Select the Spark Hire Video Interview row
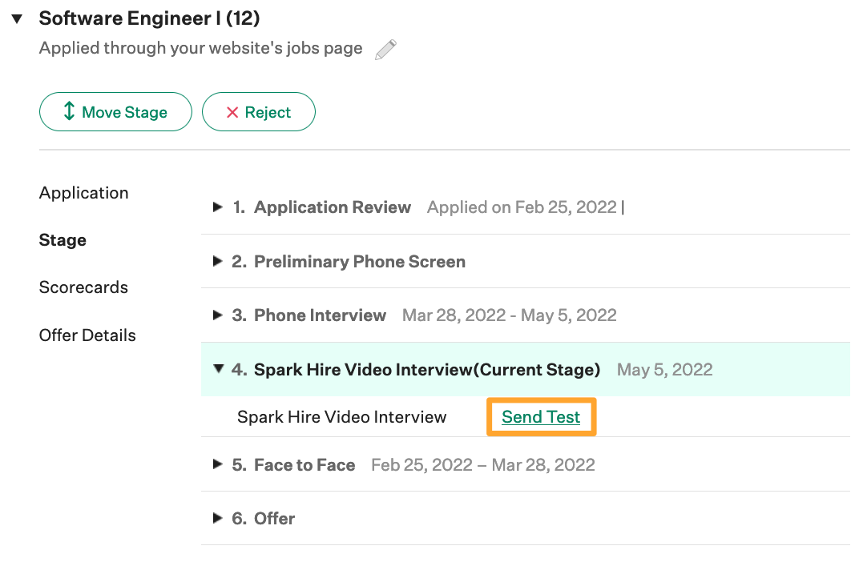Image resolution: width=855 pixels, height=570 pixels. [x=342, y=416]
